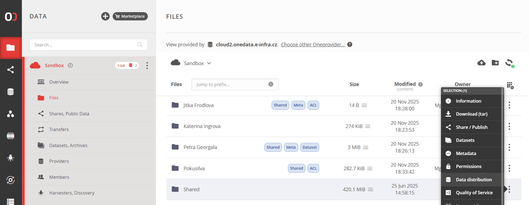Click the Onedata logo icon

pyautogui.click(x=11, y=17)
